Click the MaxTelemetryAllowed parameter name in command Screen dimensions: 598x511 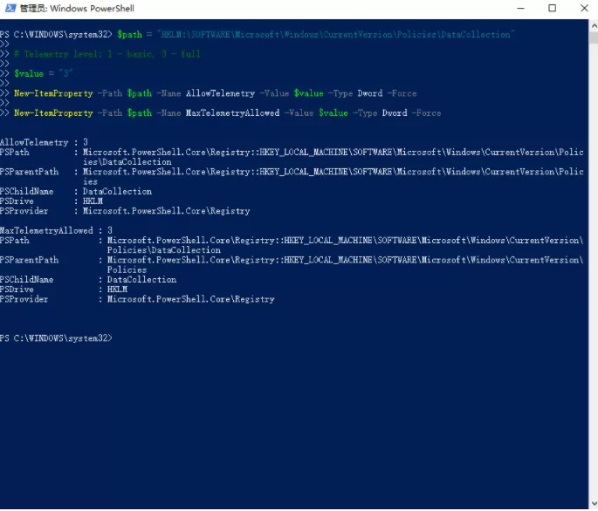[x=232, y=113]
